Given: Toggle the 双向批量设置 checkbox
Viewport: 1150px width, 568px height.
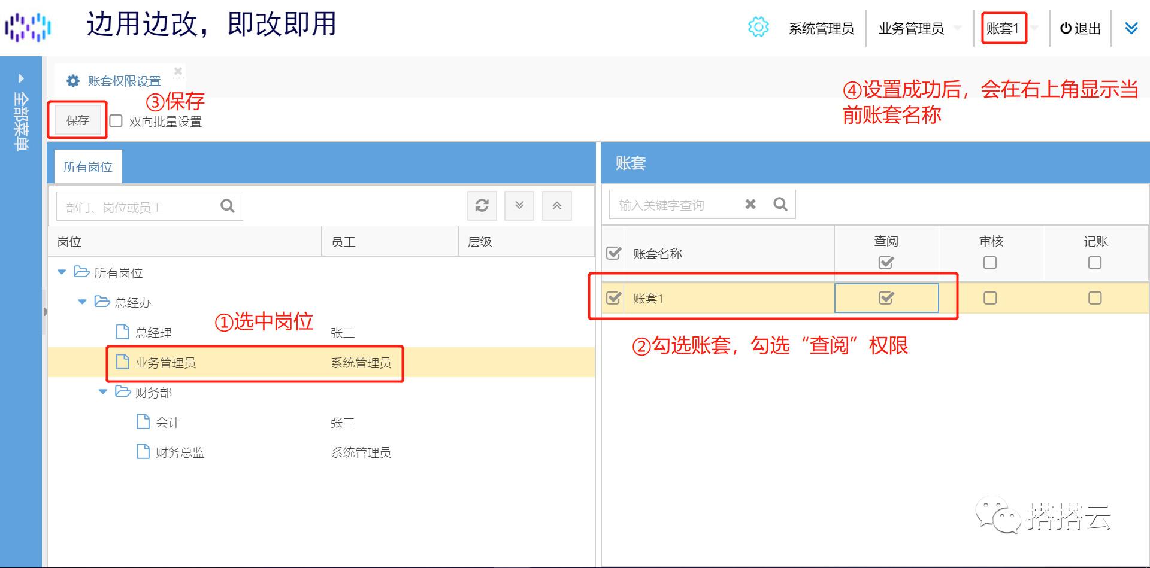Looking at the screenshot, I should tap(116, 121).
